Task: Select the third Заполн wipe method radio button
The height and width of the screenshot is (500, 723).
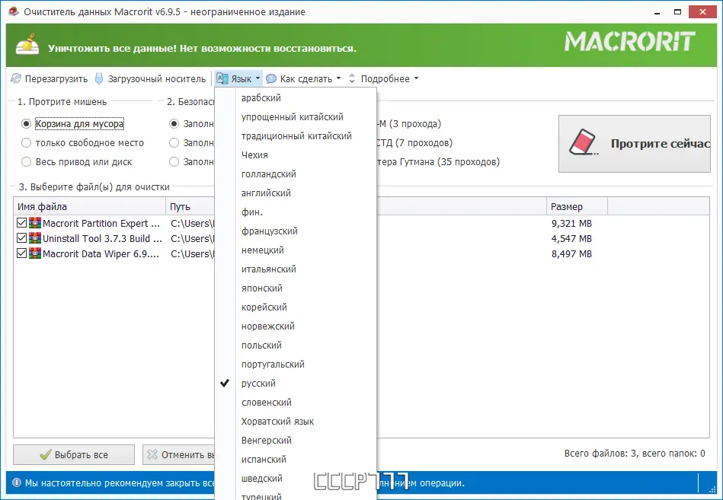Action: (174, 161)
